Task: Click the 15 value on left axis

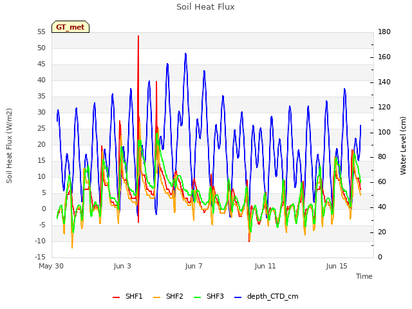Action: (x=41, y=161)
